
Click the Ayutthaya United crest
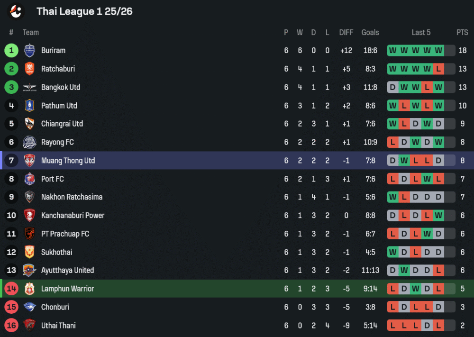click(29, 271)
